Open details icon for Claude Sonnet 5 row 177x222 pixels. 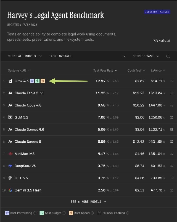(x=172, y=142)
